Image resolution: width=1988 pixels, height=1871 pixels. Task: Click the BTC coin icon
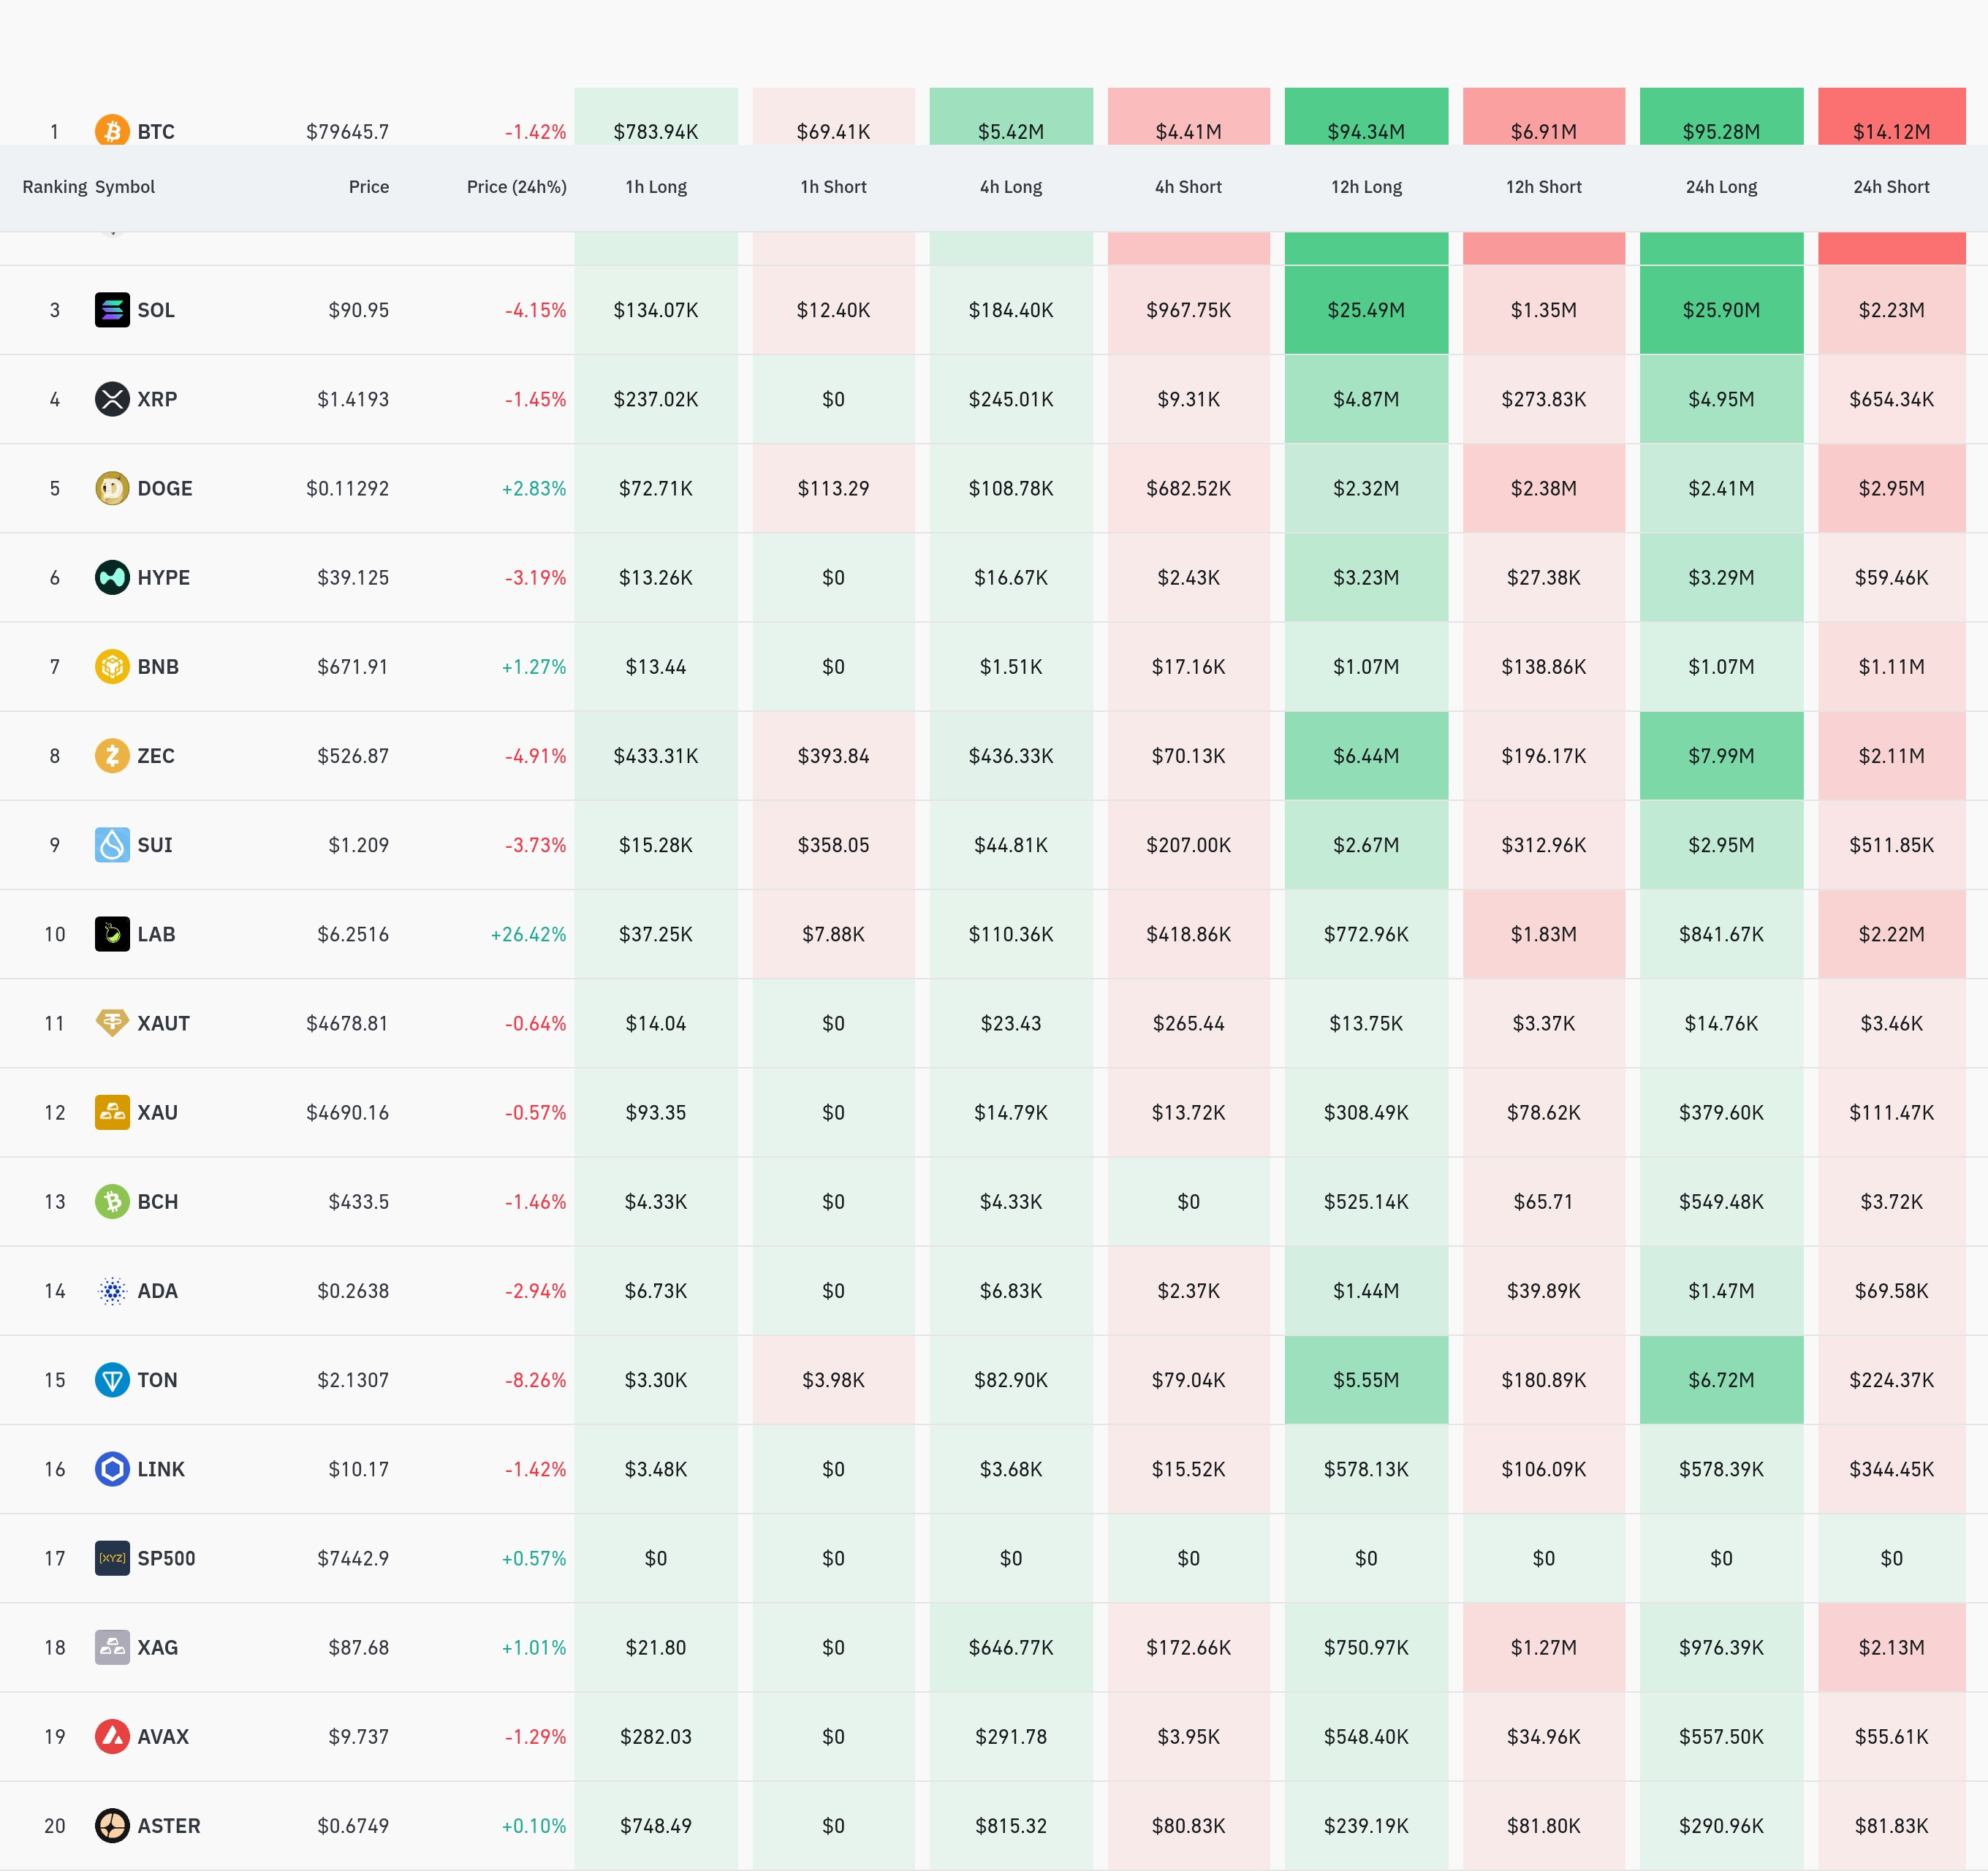click(112, 130)
